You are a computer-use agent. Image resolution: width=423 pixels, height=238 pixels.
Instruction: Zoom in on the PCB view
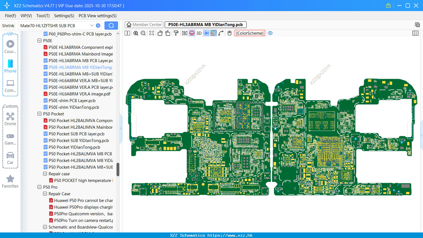click(x=136, y=33)
